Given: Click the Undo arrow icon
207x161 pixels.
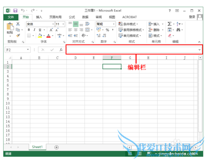Looking at the screenshot, I should click(x=23, y=10).
